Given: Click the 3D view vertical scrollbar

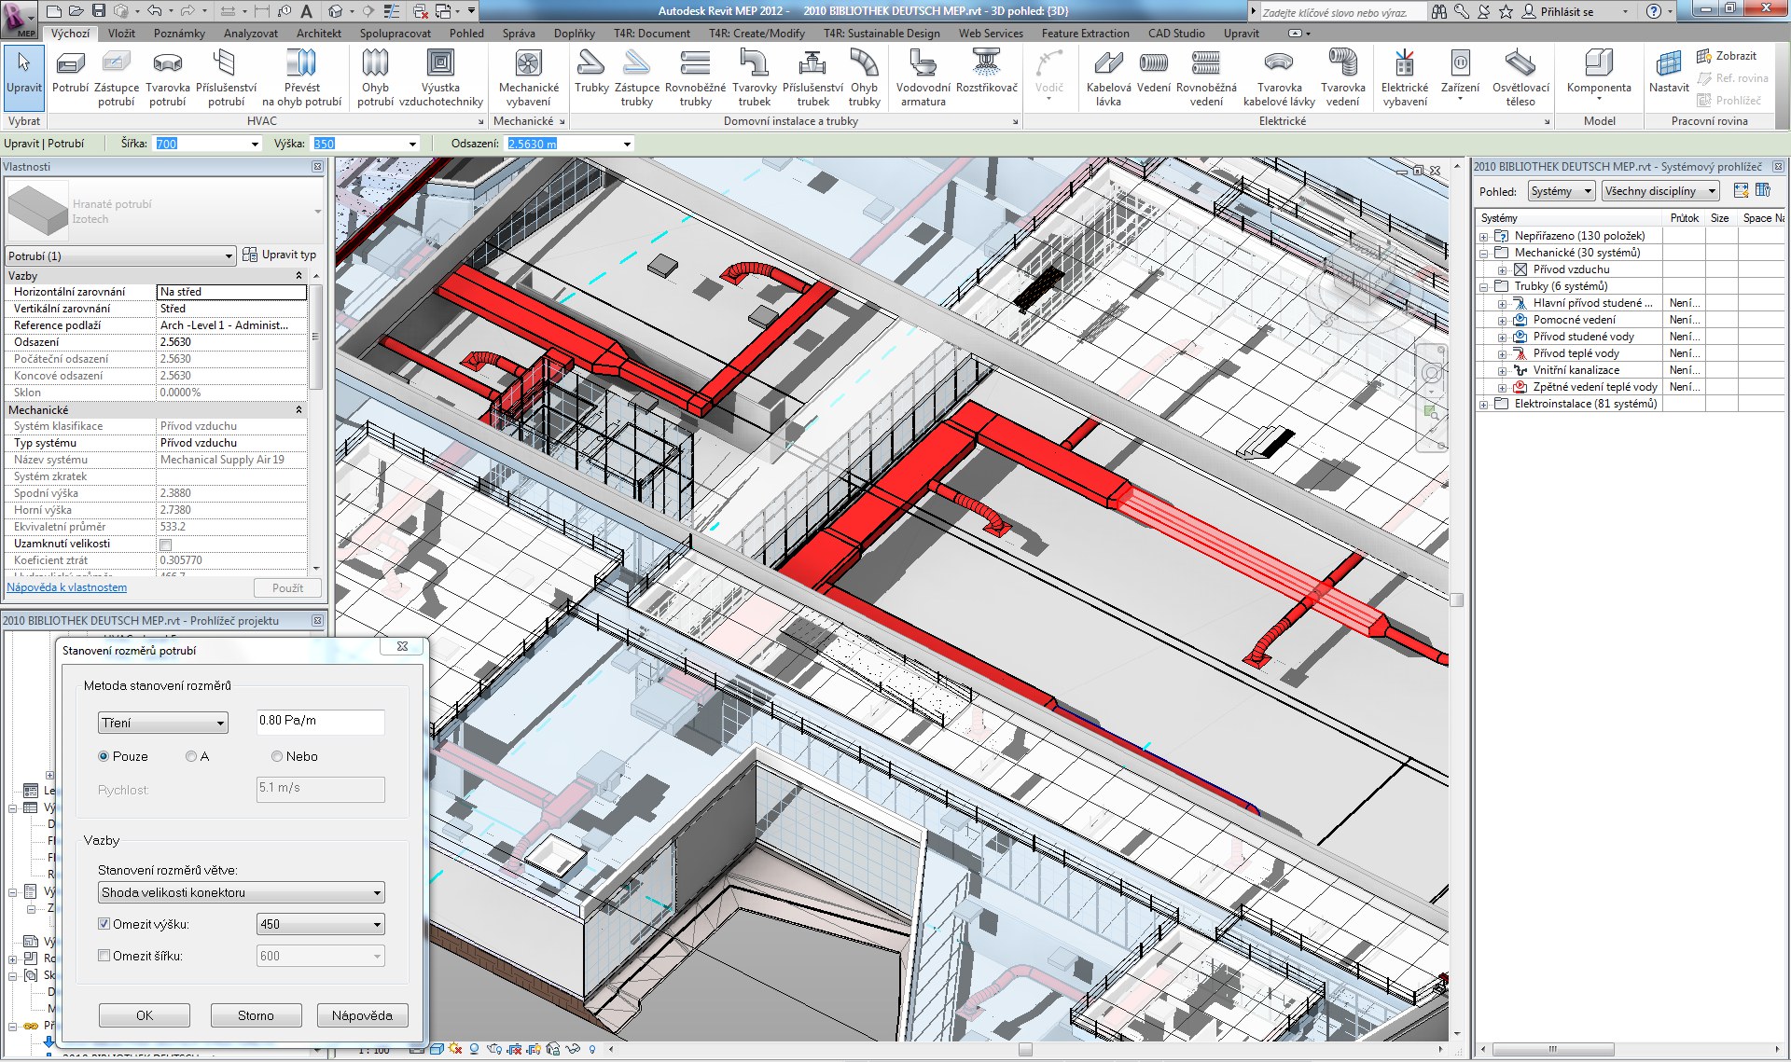Looking at the screenshot, I should tap(1457, 600).
